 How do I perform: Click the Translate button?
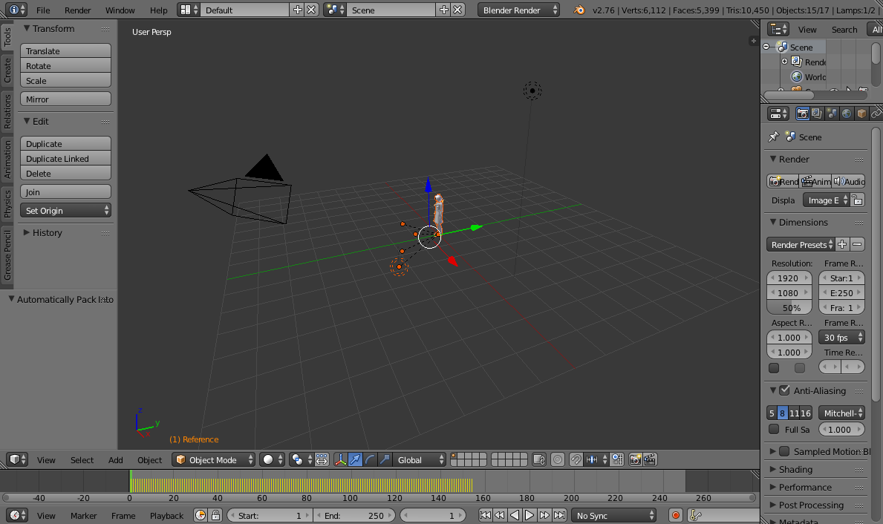[65, 50]
